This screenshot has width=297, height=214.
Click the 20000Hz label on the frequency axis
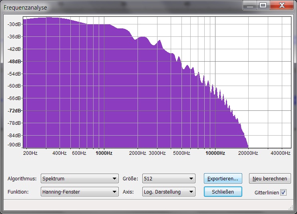click(248, 153)
